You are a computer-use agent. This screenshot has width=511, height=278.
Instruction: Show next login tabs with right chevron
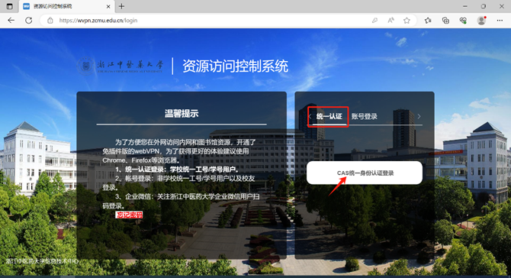click(x=419, y=117)
